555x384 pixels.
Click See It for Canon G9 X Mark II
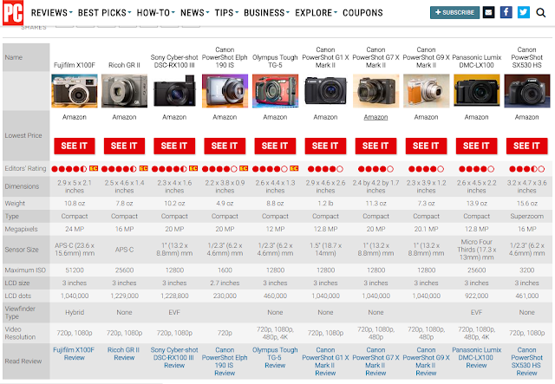click(x=426, y=146)
